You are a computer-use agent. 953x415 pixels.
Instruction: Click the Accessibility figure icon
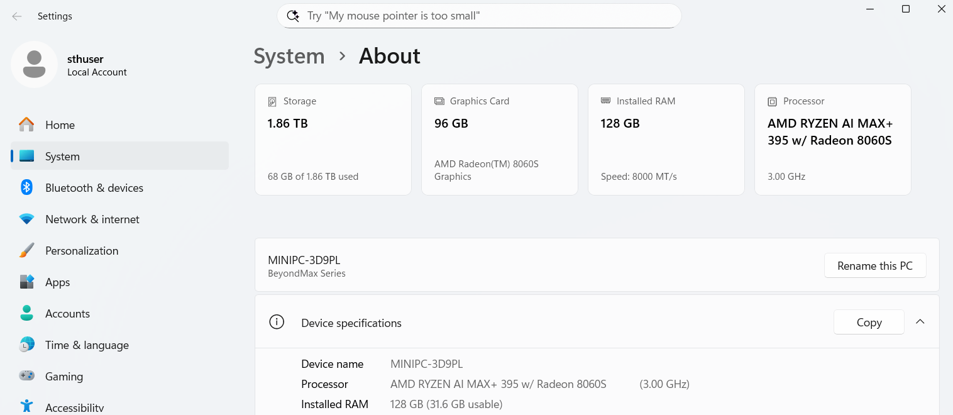[x=26, y=407]
